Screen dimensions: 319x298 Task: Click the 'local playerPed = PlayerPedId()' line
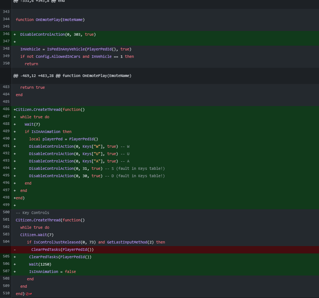[64, 139]
